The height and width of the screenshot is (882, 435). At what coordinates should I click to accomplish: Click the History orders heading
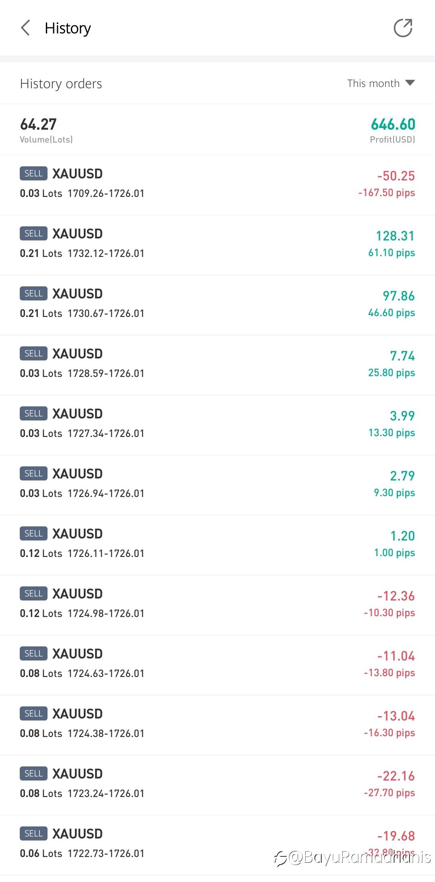click(x=61, y=84)
